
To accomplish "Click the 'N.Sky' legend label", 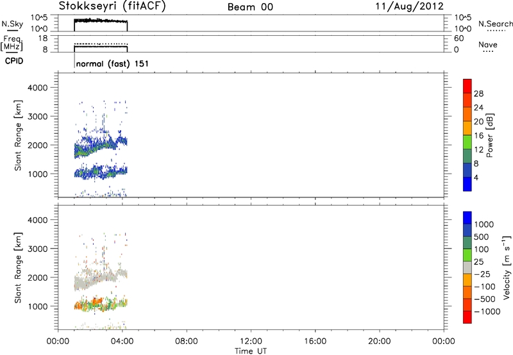I will 12,24.
